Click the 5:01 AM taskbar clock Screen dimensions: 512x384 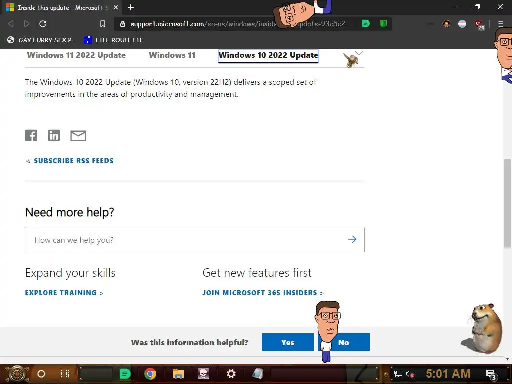[x=448, y=374]
